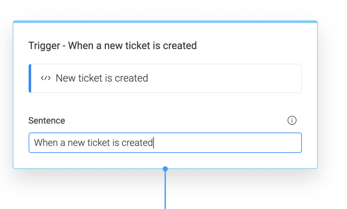The width and height of the screenshot is (347, 209).
Task: Click the connector dot below the card
Action: 165,169
